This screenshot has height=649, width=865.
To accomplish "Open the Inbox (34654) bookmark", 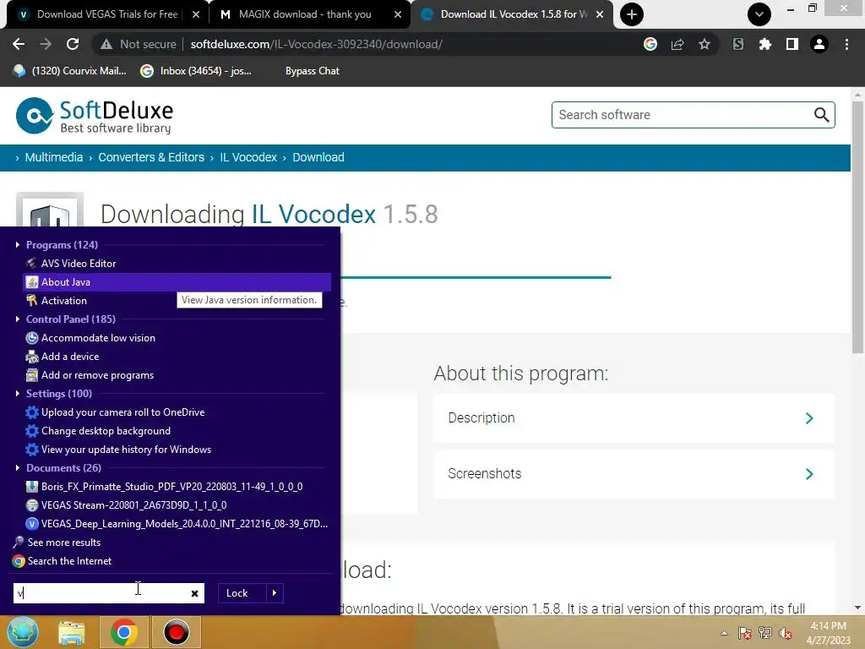I will (x=196, y=71).
